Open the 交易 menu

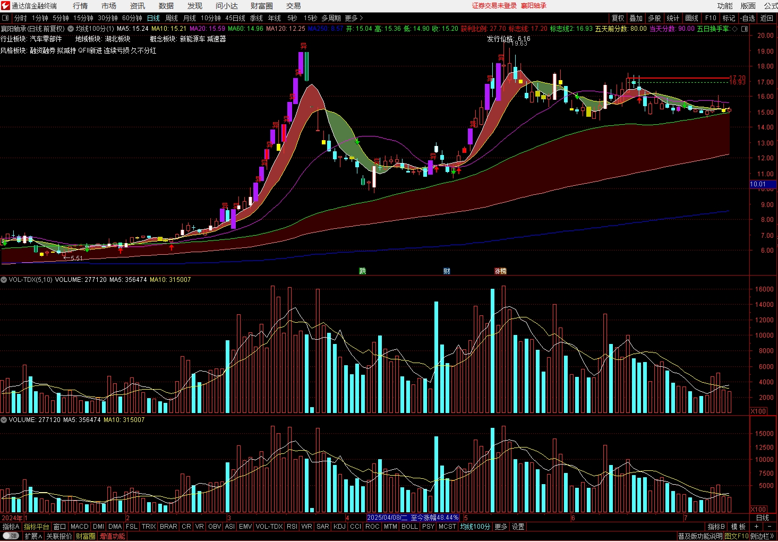294,6
